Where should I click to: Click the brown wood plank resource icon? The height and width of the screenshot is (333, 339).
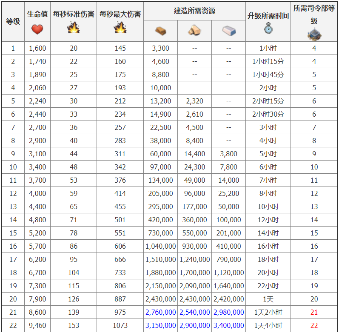click(x=160, y=31)
